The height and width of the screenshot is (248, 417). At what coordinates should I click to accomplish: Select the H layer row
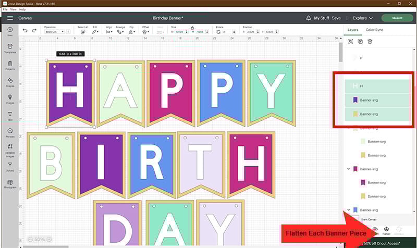pos(376,86)
